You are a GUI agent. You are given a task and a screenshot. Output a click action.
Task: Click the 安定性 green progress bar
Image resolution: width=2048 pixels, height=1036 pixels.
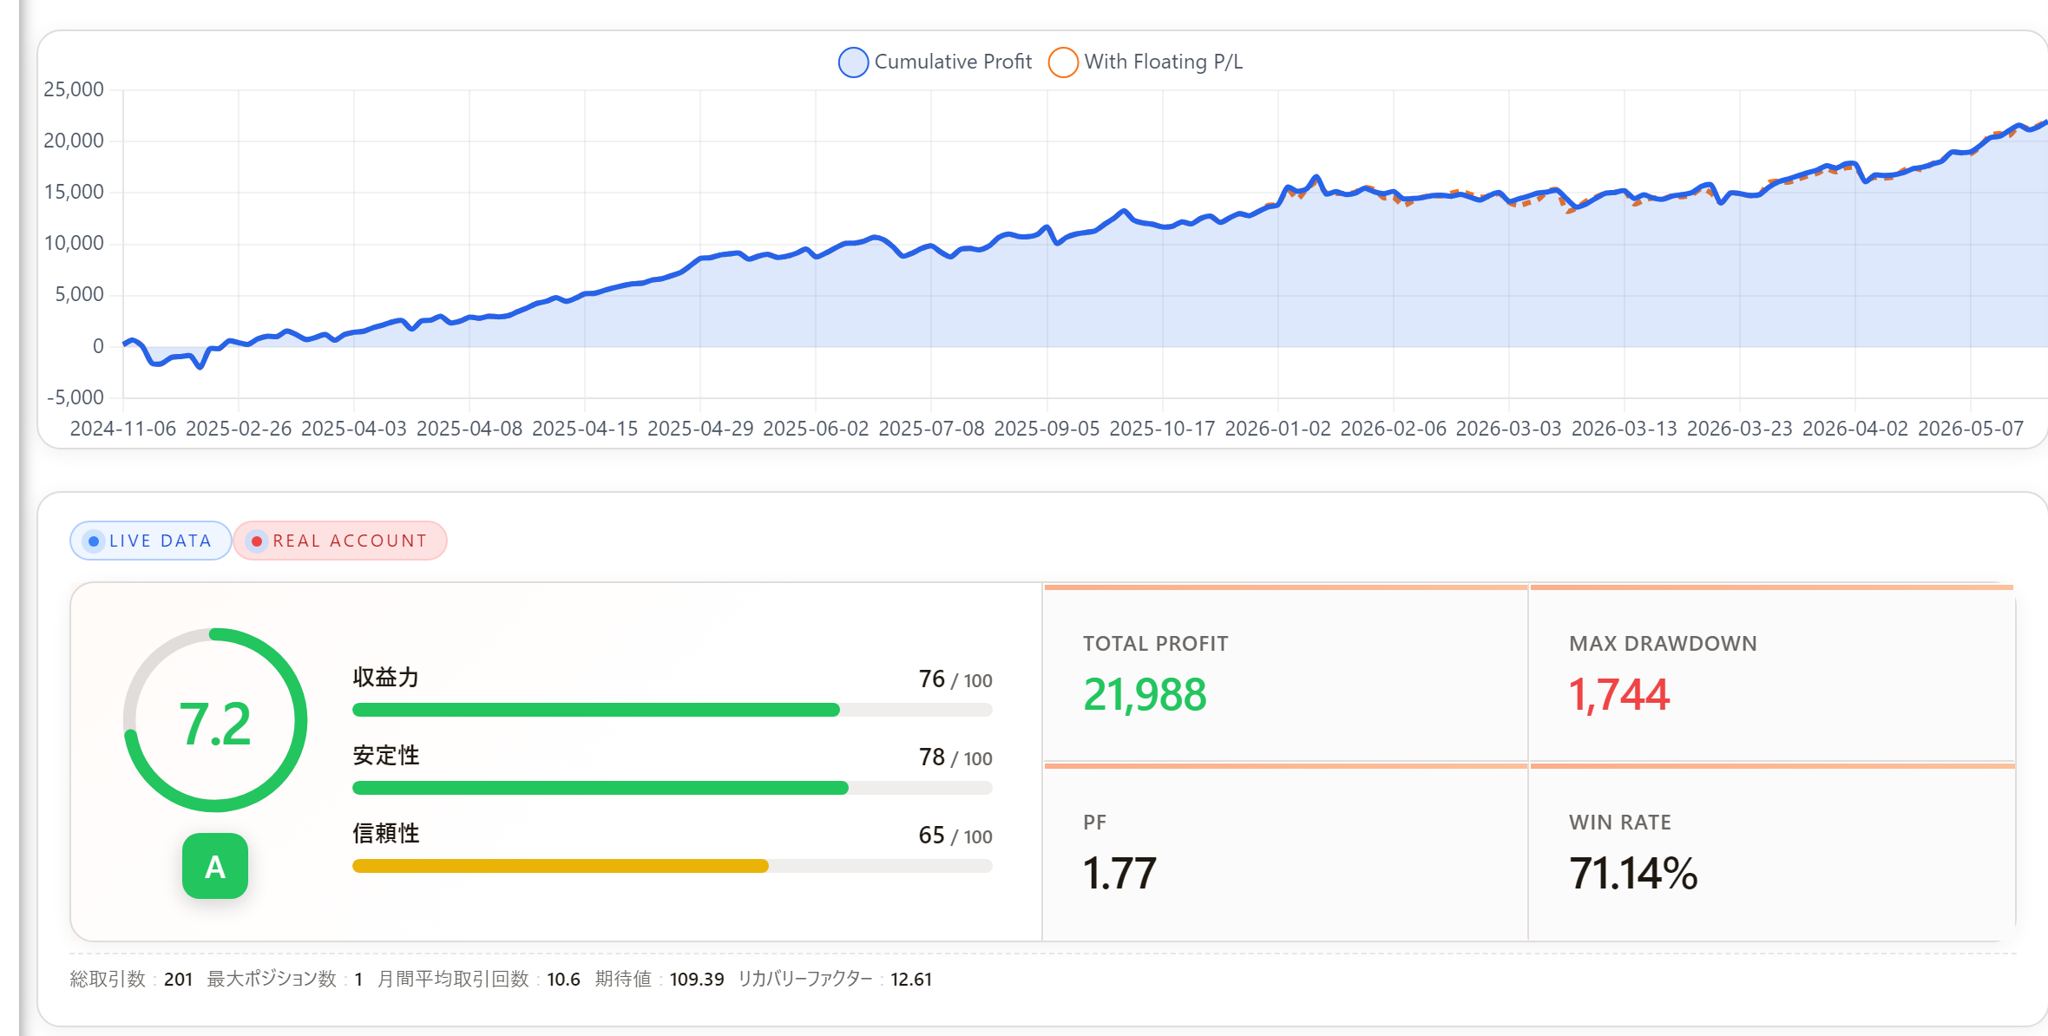673,788
